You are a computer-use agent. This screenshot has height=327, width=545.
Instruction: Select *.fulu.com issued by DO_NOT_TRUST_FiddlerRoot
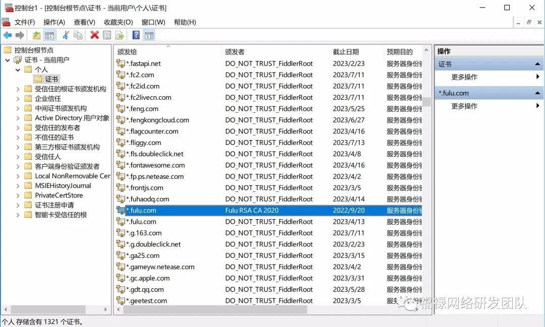pos(268,222)
